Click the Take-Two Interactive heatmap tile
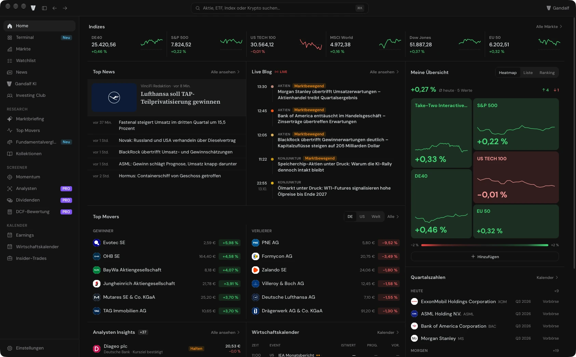Screen dimensions: 576x357 tap(441, 133)
